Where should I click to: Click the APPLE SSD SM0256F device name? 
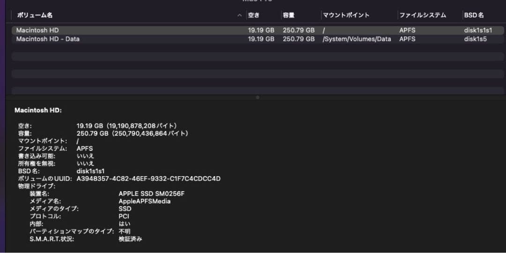click(151, 193)
